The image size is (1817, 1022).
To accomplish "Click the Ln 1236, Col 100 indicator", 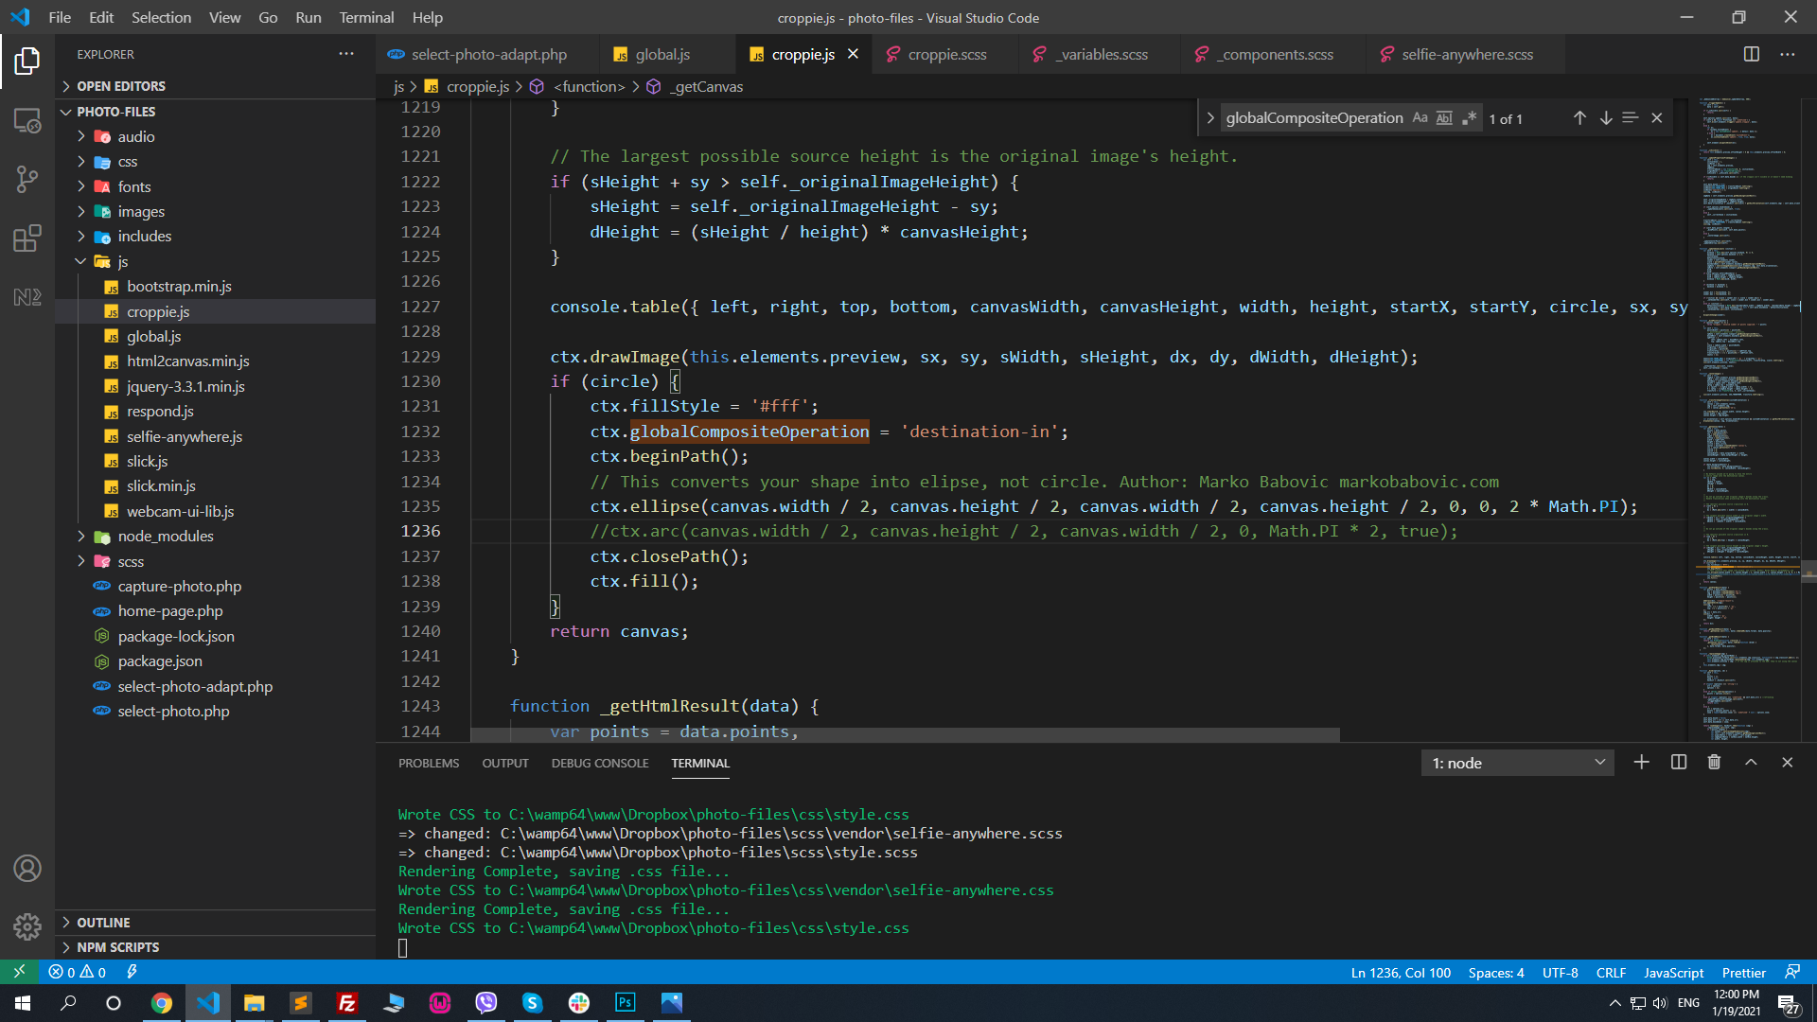I will [1401, 973].
